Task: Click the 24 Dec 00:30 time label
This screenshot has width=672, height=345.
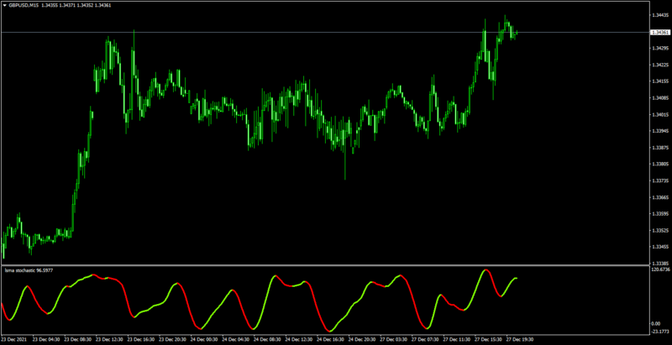Action: coord(204,339)
